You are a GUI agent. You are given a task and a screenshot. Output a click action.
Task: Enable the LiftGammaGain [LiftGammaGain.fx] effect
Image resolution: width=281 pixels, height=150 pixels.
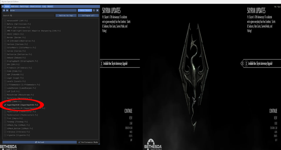(5, 85)
